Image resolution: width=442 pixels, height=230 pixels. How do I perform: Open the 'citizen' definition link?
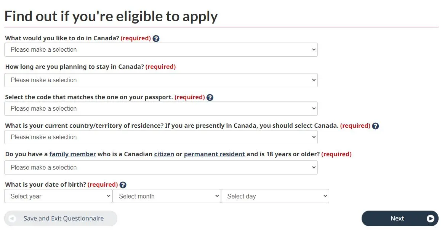[164, 154]
